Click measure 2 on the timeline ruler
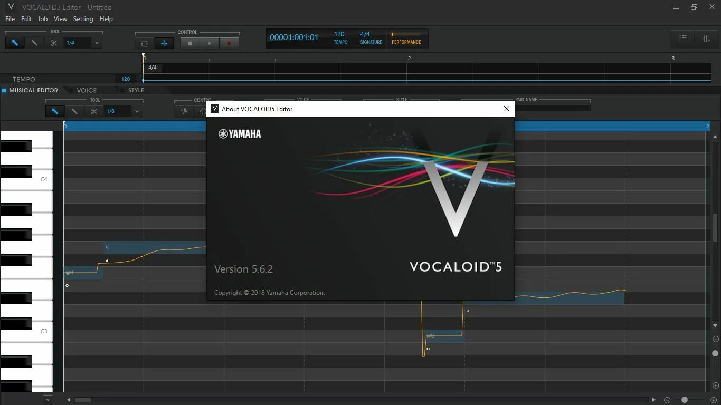Image resolution: width=721 pixels, height=405 pixels. click(x=409, y=59)
